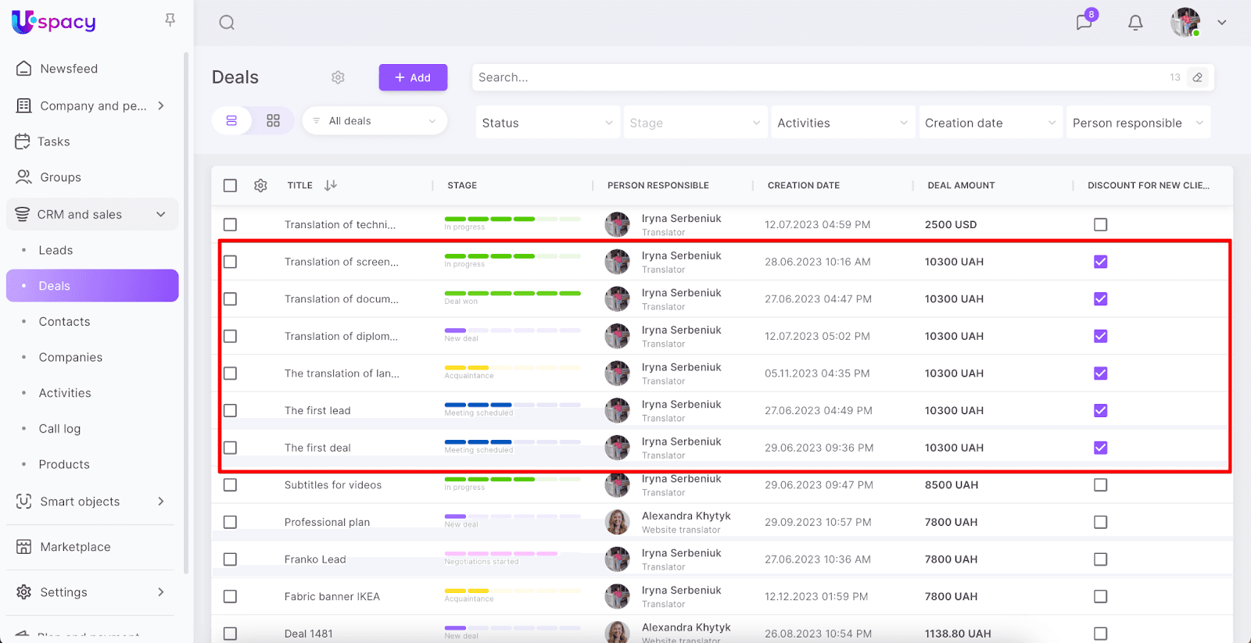Pin the sidebar with the pin icon

170,20
